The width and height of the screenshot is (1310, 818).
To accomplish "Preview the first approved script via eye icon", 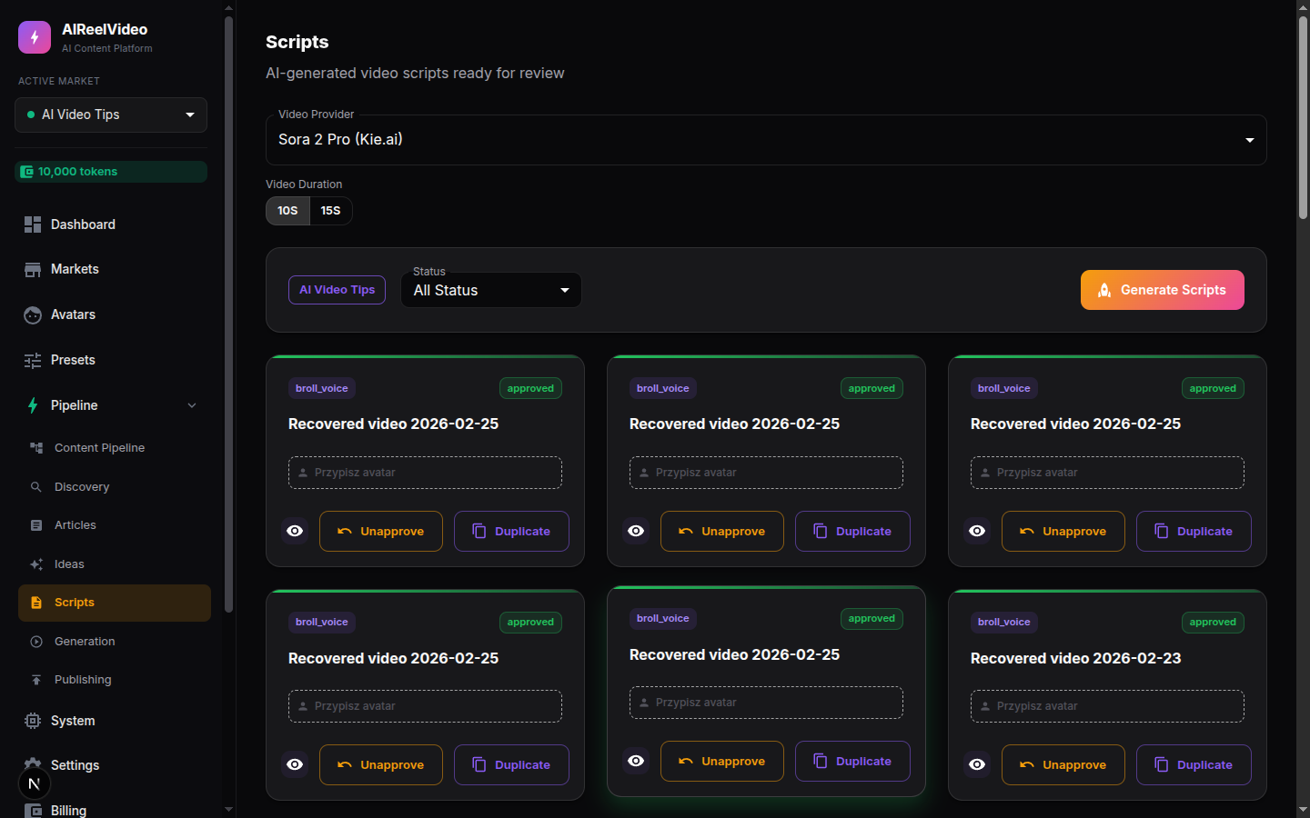I will [x=295, y=531].
